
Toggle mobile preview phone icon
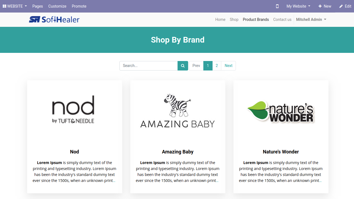pyautogui.click(x=277, y=6)
